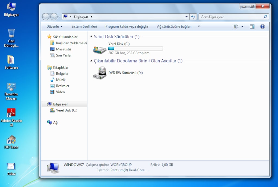The width and height of the screenshot is (278, 187).
Task: Toggle the preview pane icon
Action: (x=252, y=27)
